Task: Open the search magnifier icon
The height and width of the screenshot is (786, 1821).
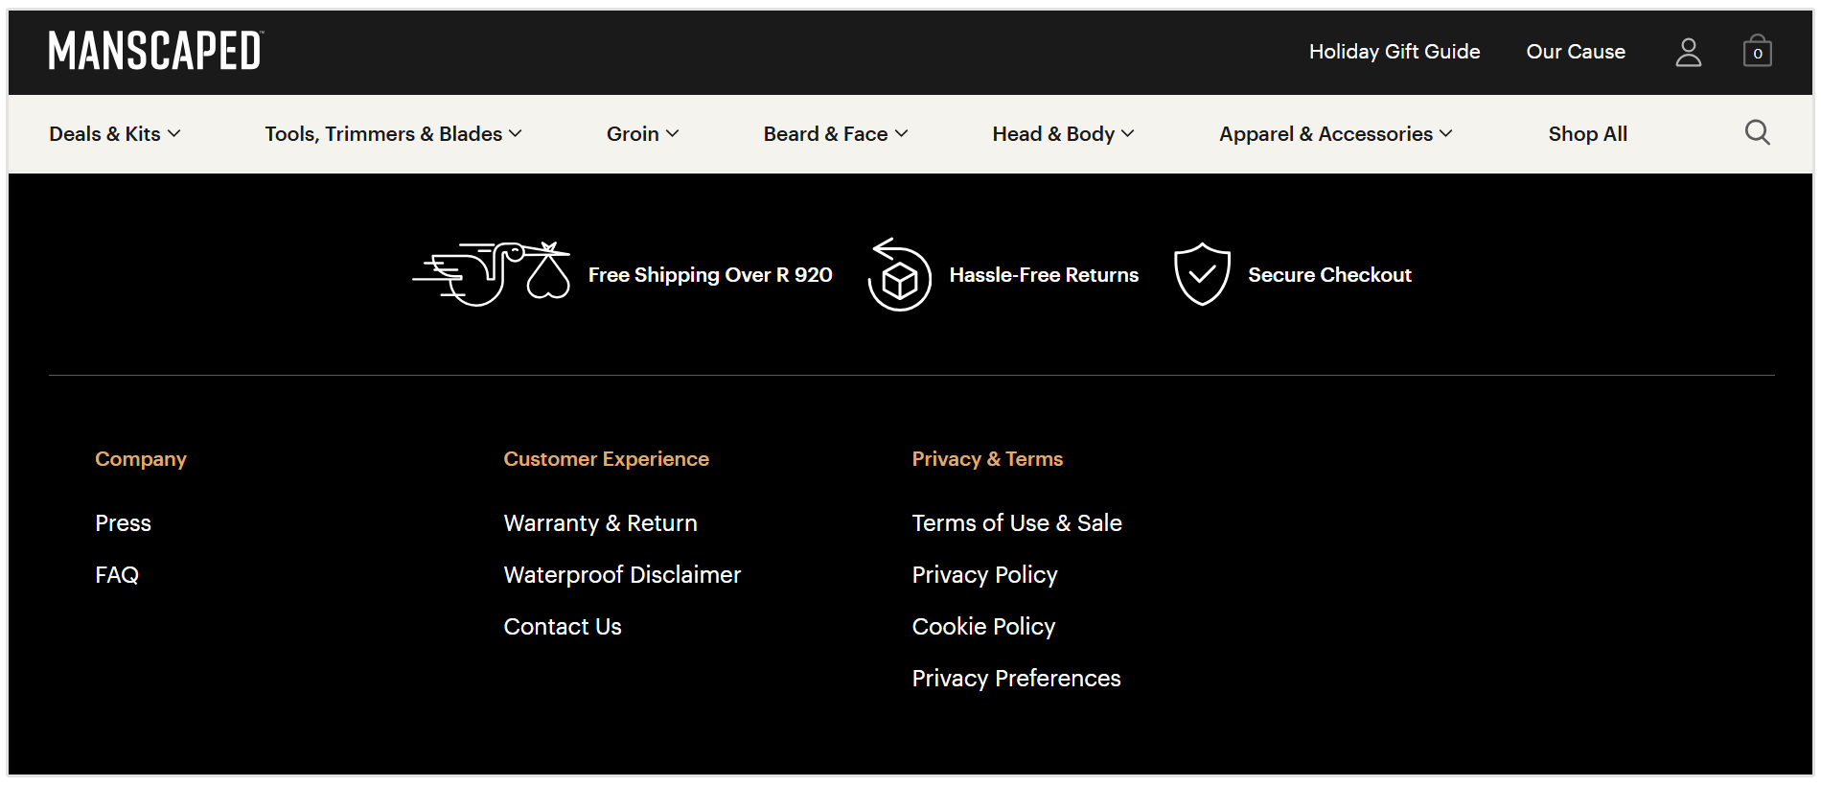Action: pyautogui.click(x=1758, y=132)
